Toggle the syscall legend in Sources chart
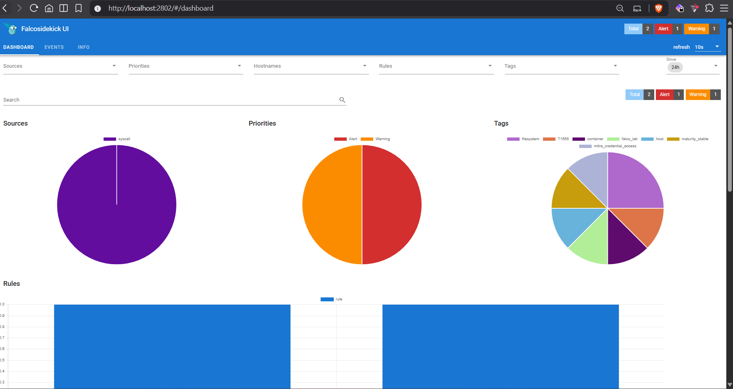This screenshot has width=733, height=389. pyautogui.click(x=117, y=139)
